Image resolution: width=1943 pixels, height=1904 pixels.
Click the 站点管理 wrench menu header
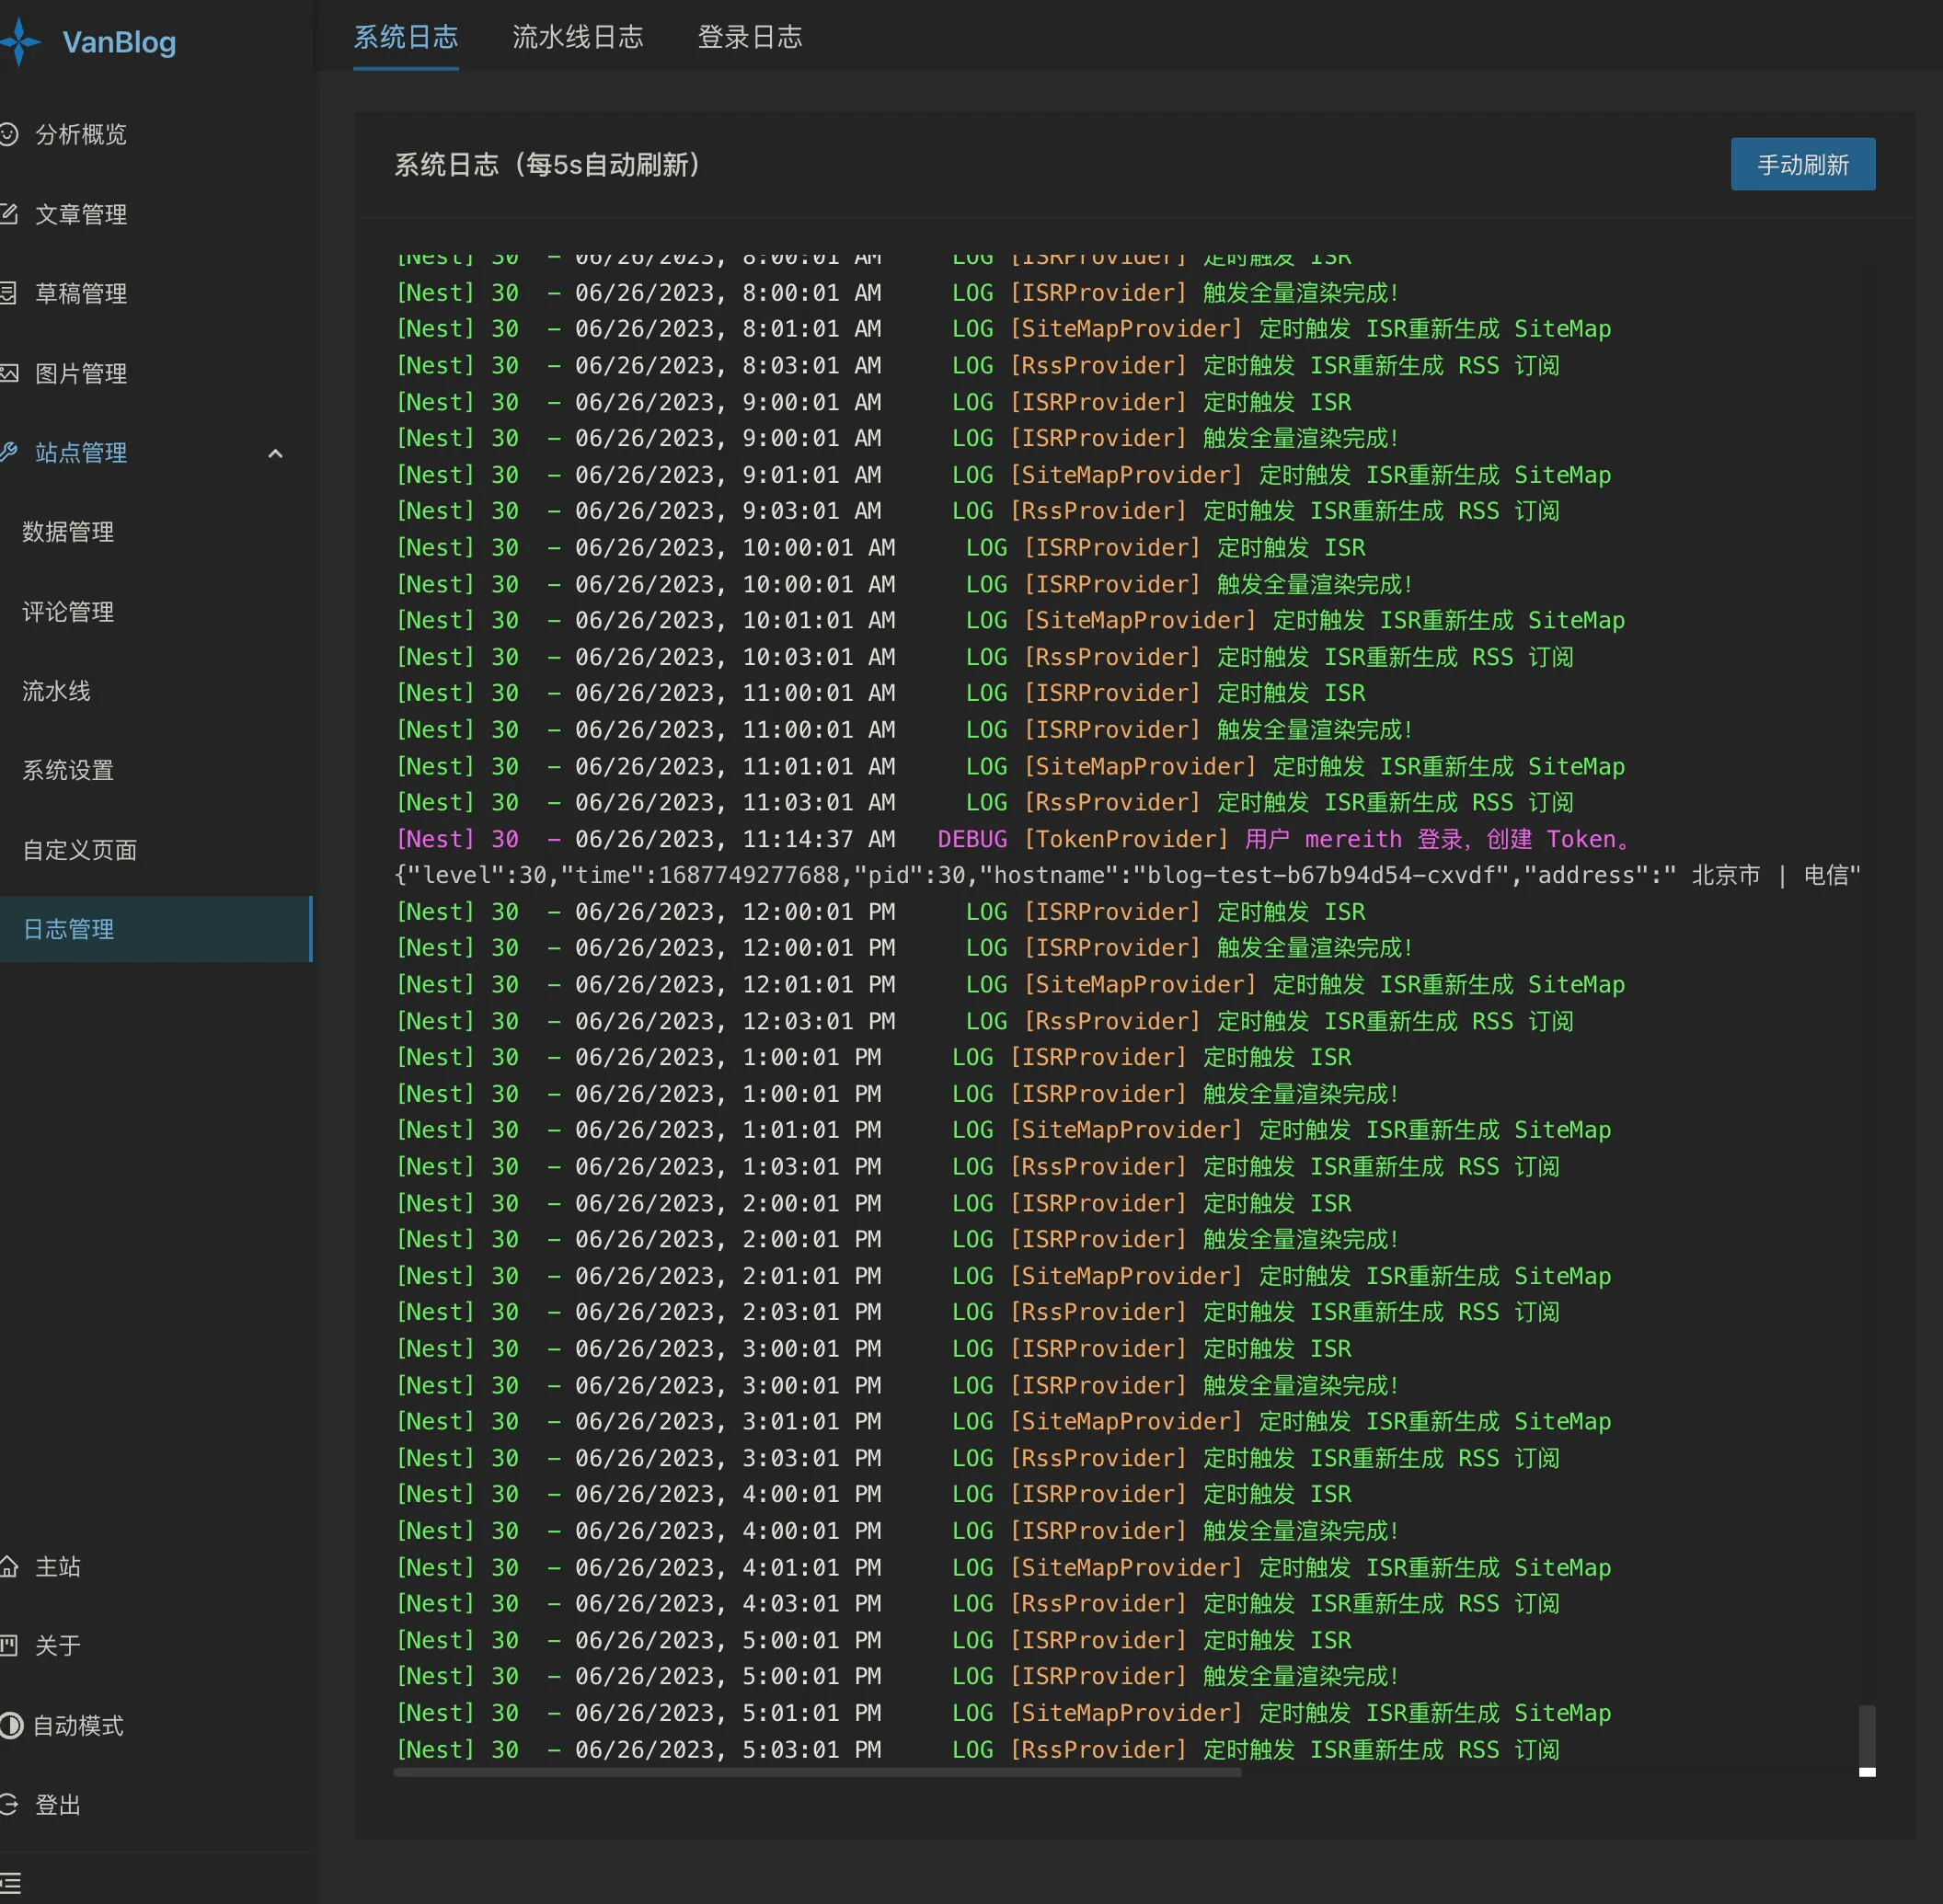click(x=81, y=453)
